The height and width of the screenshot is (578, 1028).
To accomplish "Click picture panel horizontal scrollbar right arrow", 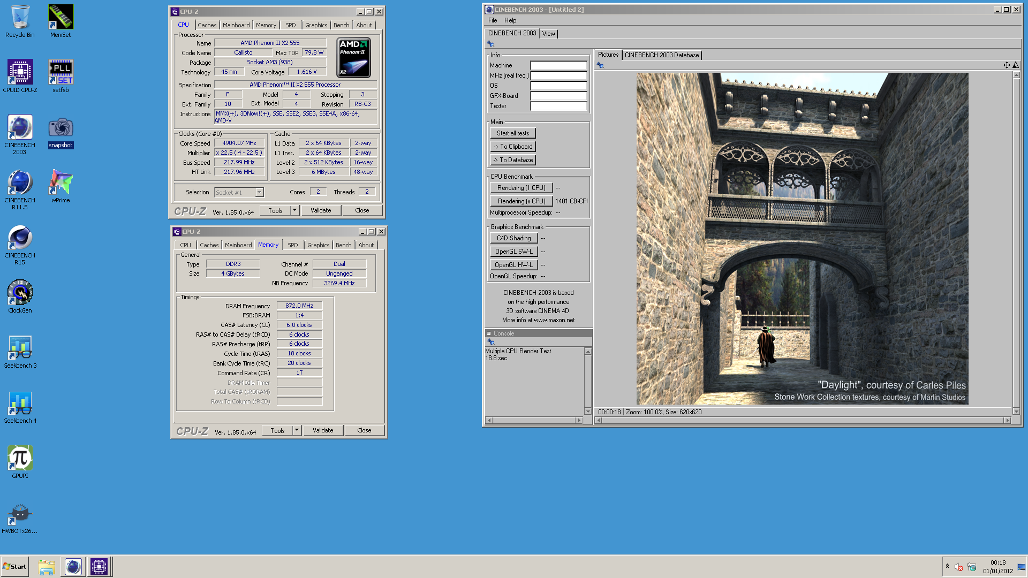I will [1007, 421].
